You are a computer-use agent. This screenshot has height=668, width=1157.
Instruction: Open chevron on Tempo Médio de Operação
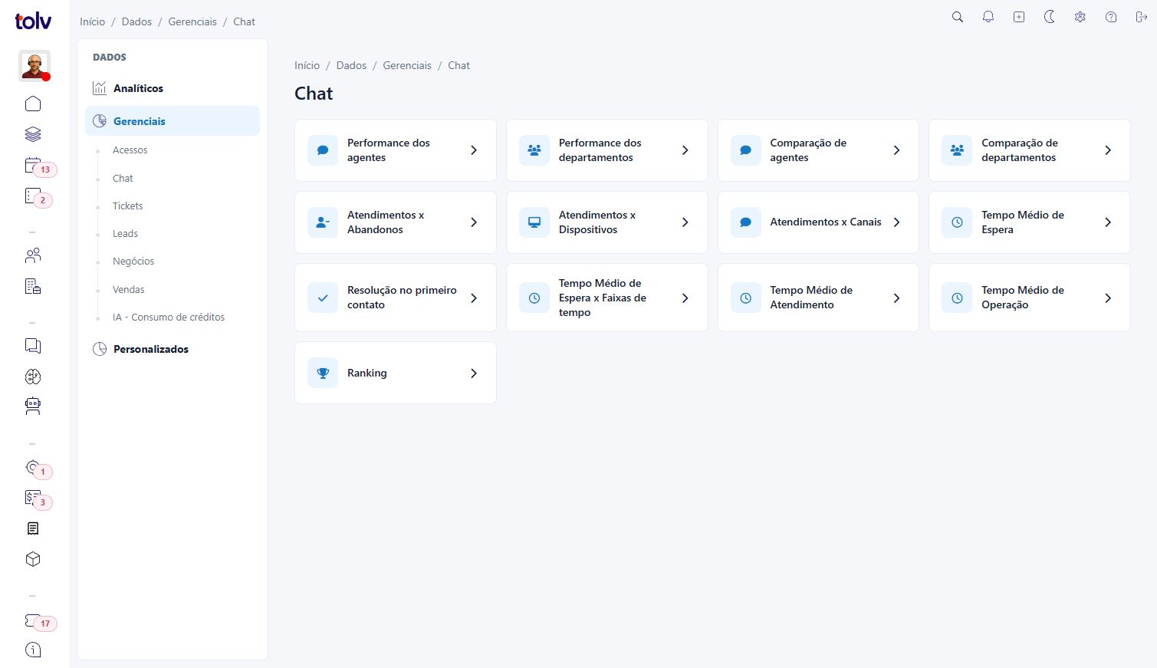pyautogui.click(x=1108, y=298)
